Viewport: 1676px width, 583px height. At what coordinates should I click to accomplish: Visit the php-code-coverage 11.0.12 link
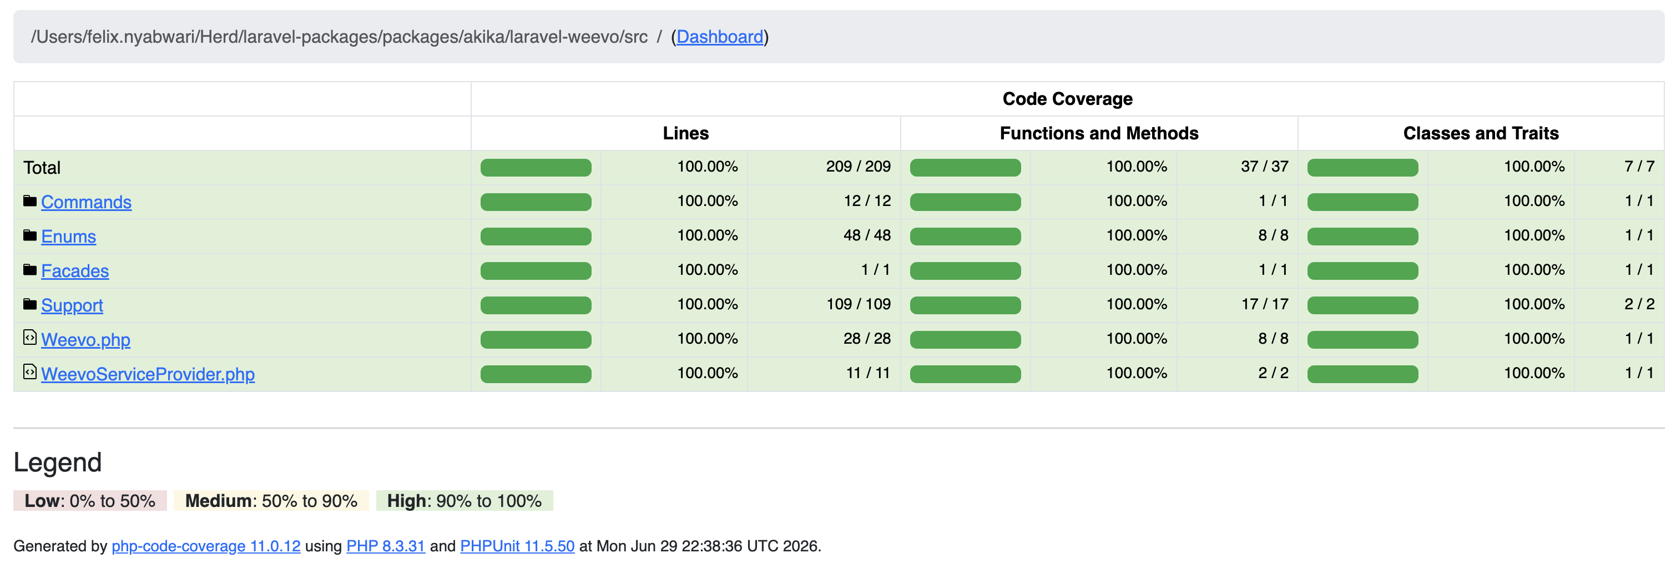pyautogui.click(x=206, y=546)
